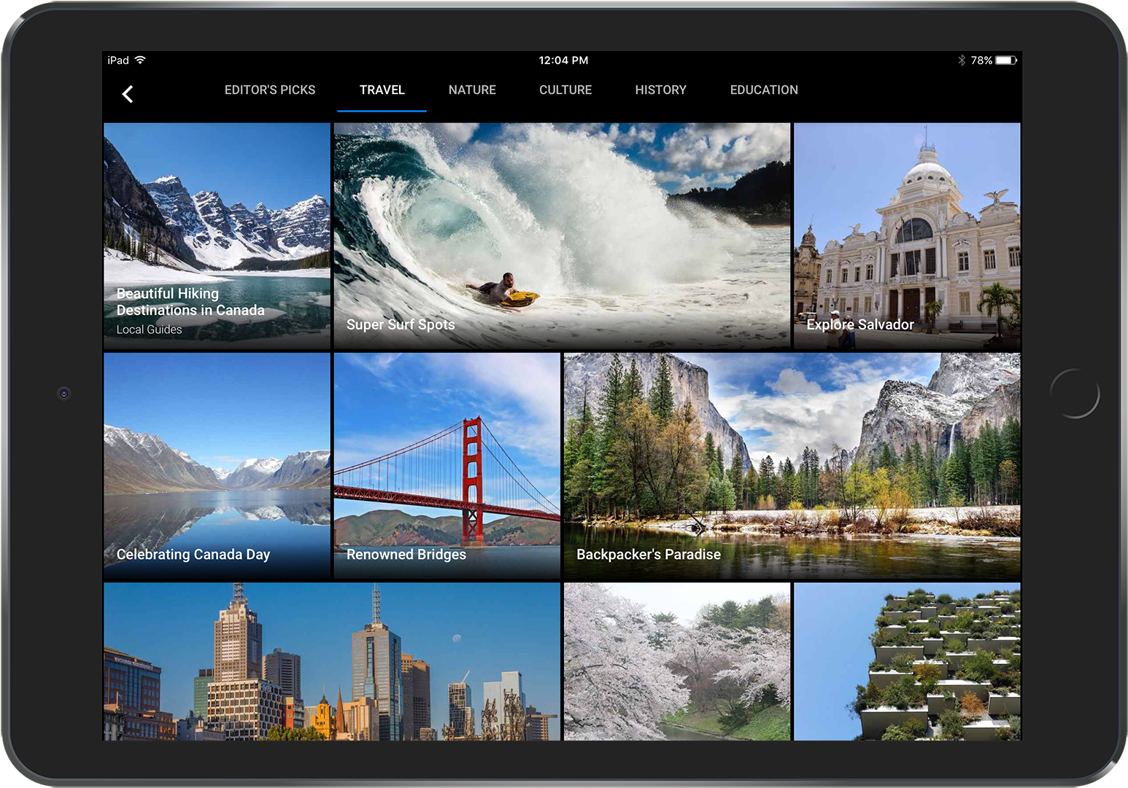Viewport: 1128px width, 788px height.
Task: Tap the 78% battery percentage text
Action: tap(981, 60)
